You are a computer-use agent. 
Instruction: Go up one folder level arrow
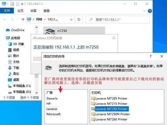click(x=23, y=20)
